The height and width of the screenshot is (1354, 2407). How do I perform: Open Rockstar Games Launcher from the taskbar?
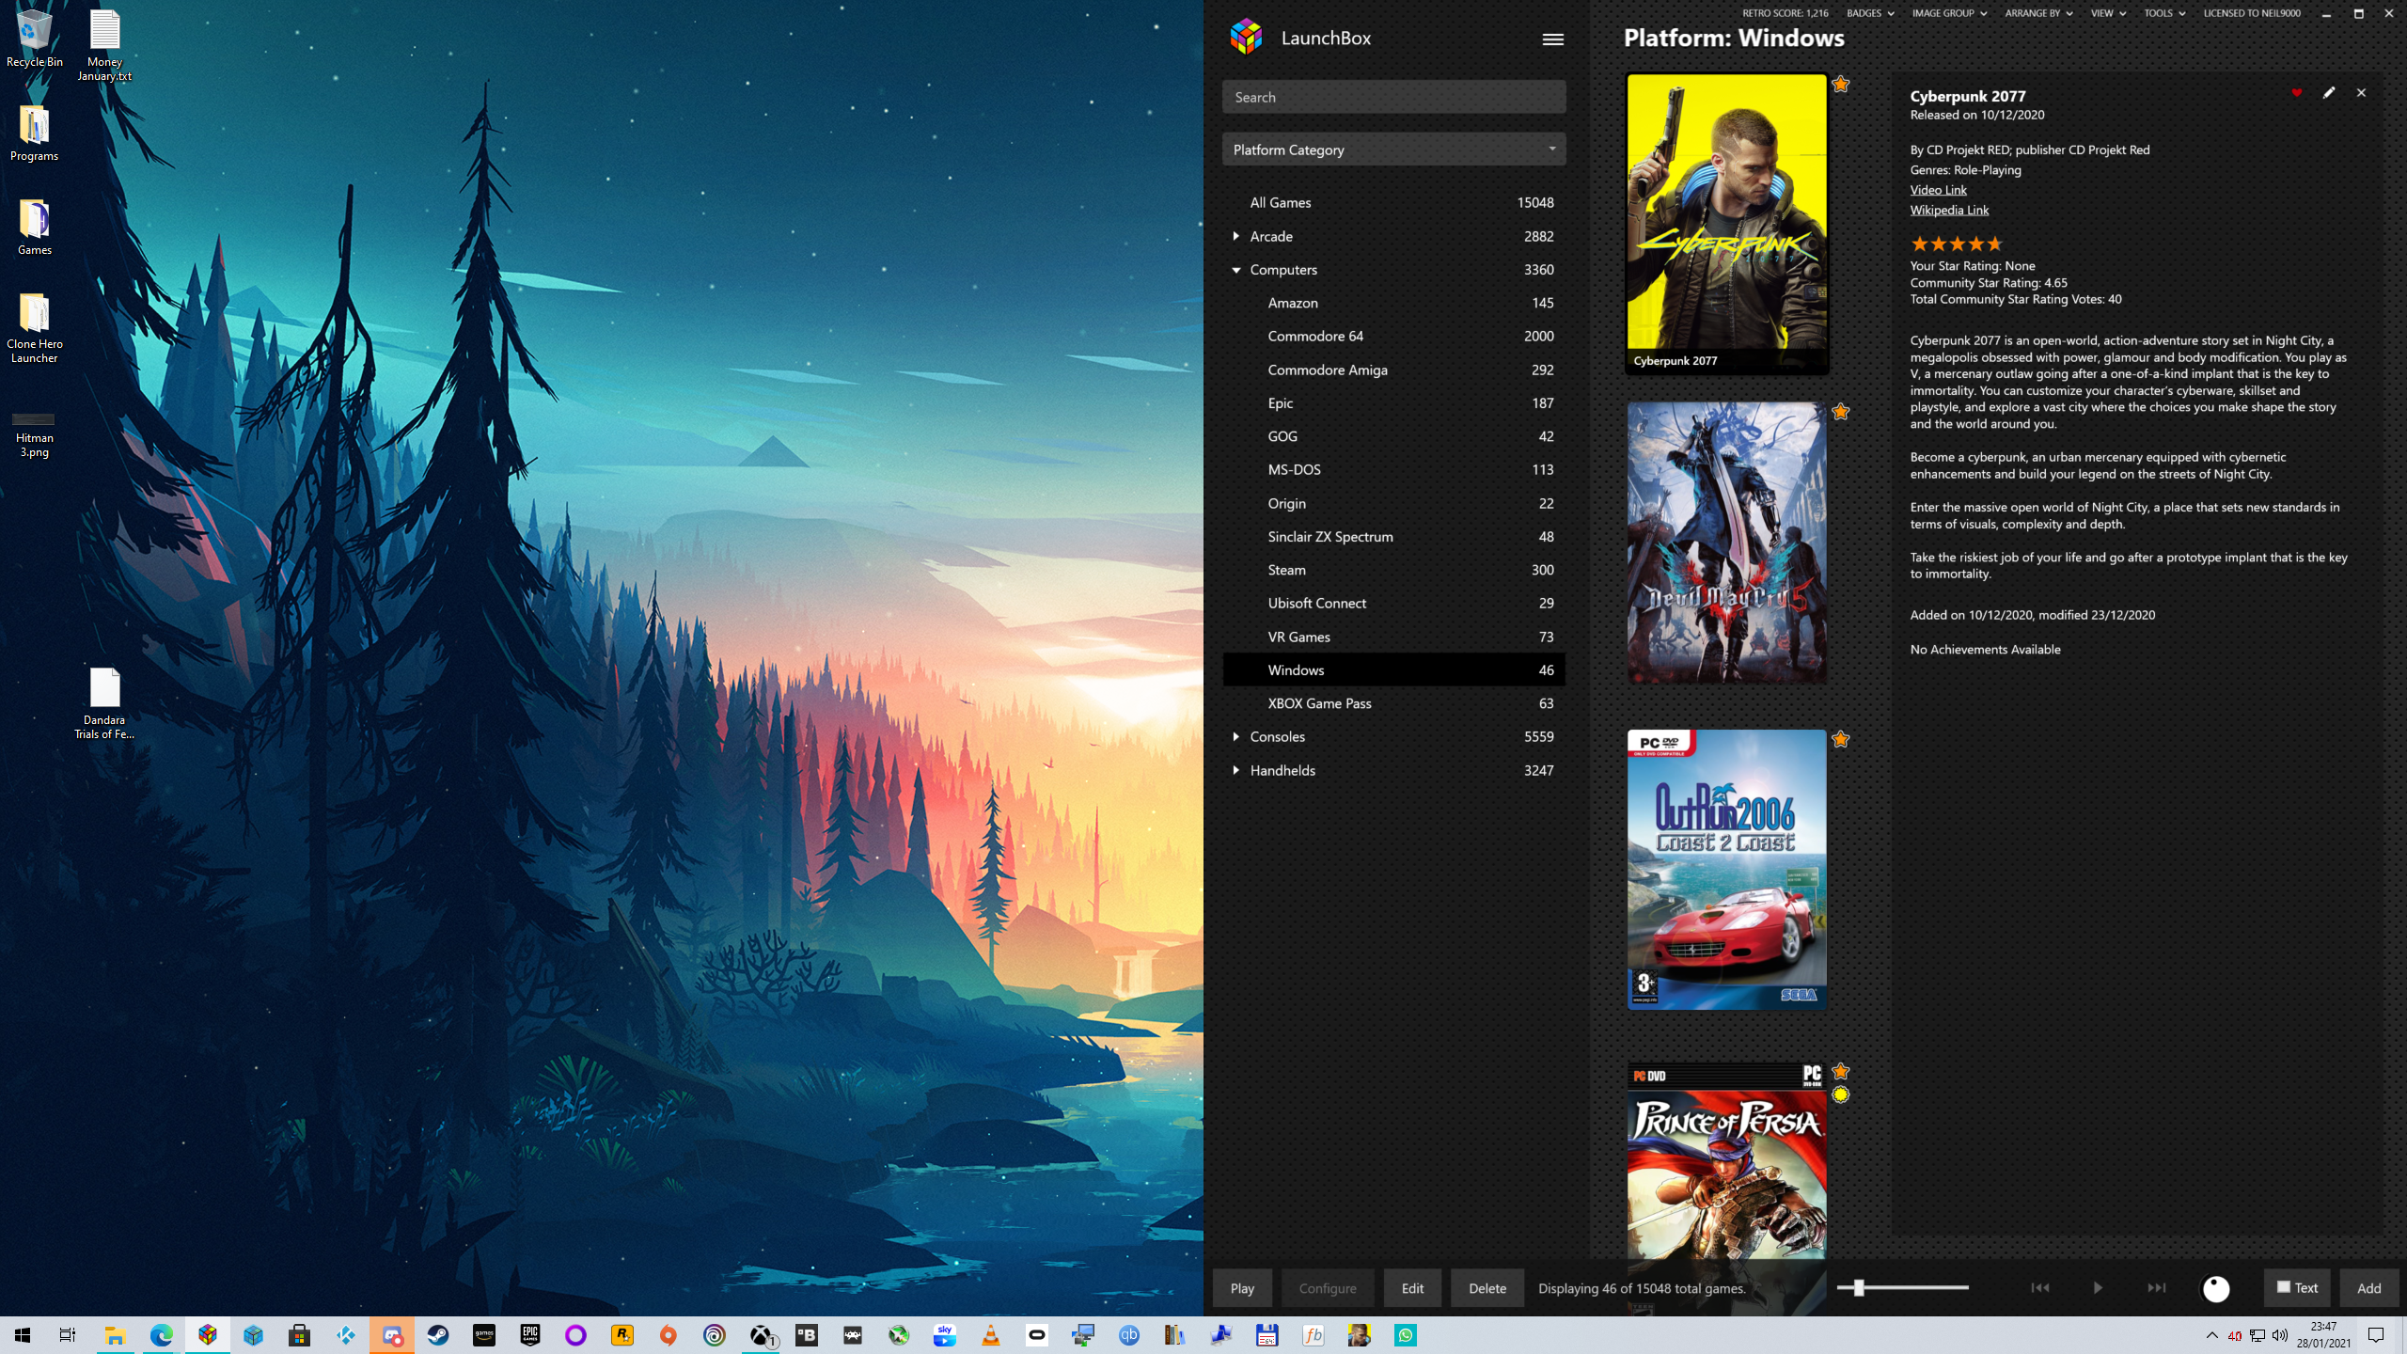click(x=622, y=1335)
